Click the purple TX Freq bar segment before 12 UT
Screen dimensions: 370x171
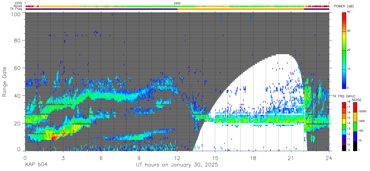(x=101, y=9)
